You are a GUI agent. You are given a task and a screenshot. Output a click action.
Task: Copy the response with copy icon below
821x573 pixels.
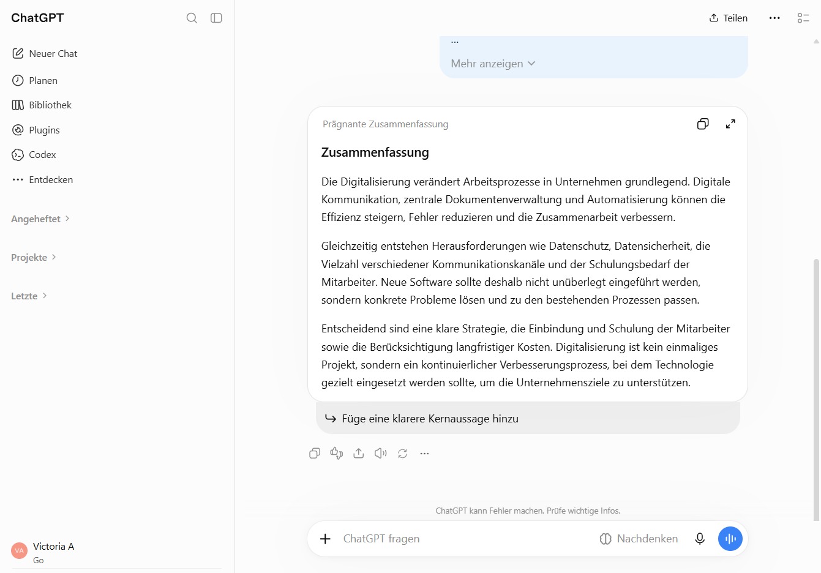(315, 453)
